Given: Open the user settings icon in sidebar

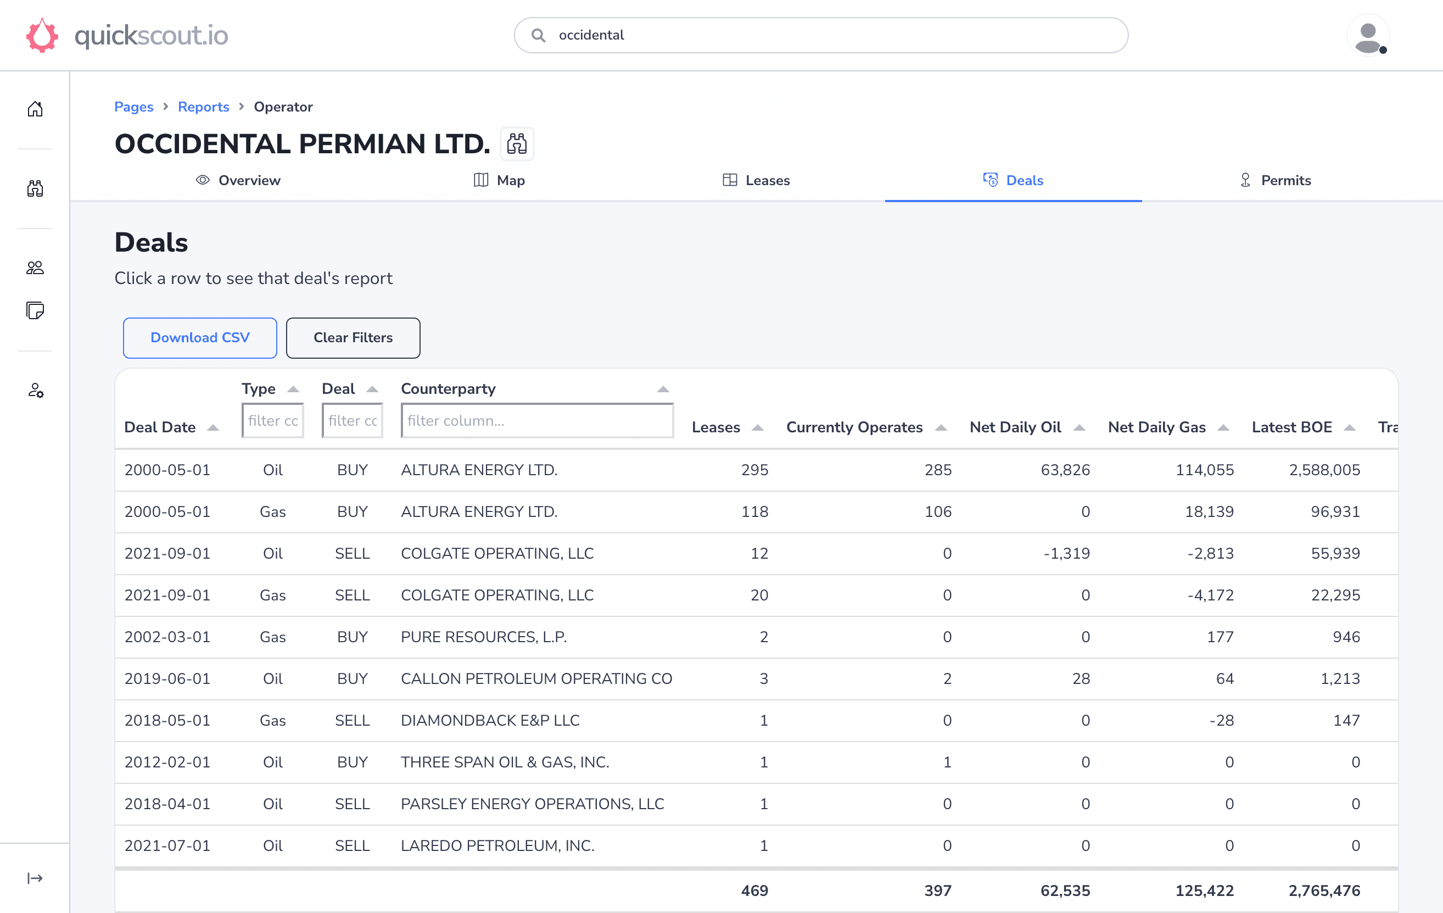Looking at the screenshot, I should click(35, 390).
